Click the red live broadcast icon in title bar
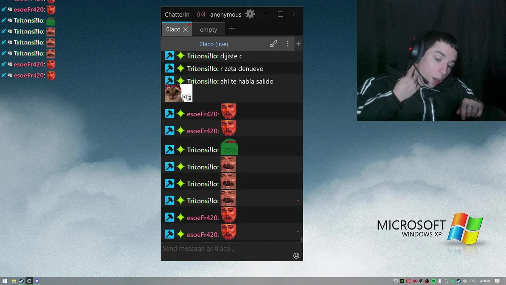Screen dimensions: 506x285 (x=201, y=14)
